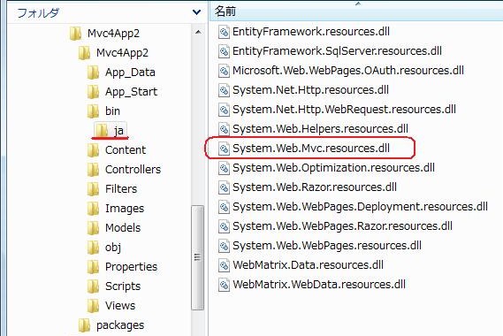
Task: Click the folder tree scroll up arrow
Action: coord(198,32)
